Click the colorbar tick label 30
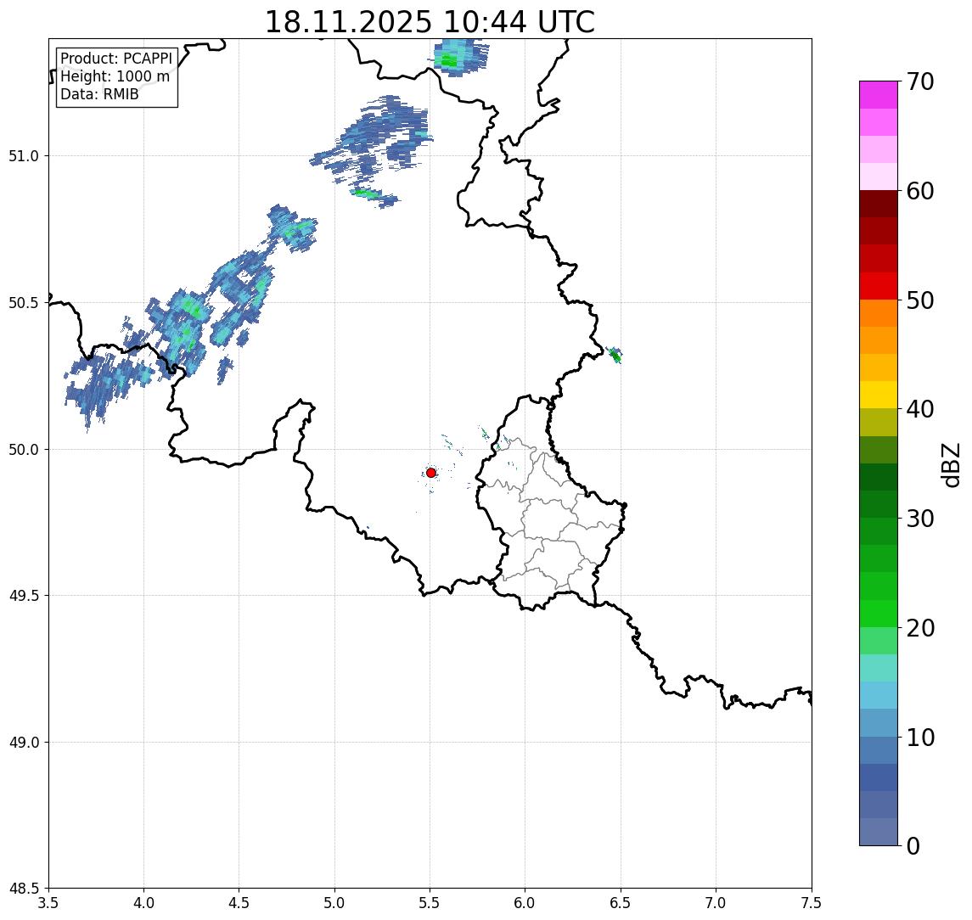 click(920, 519)
